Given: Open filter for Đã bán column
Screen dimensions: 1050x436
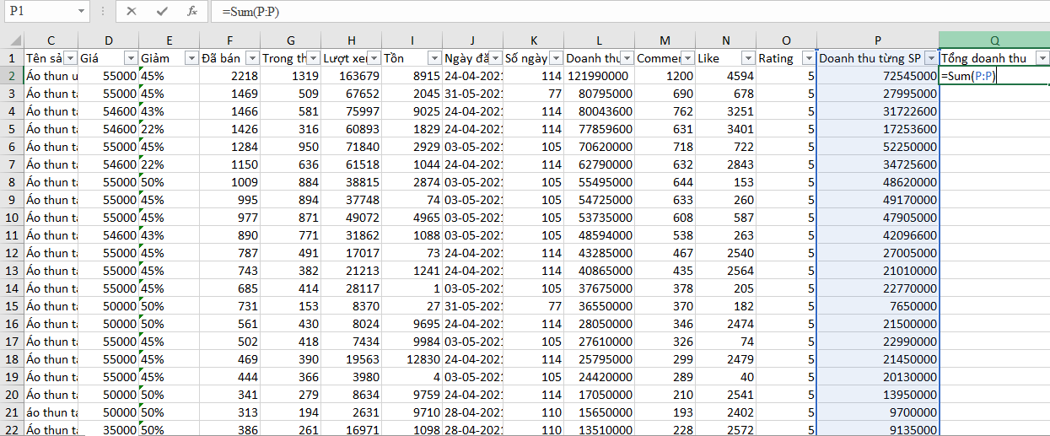Looking at the screenshot, I should point(251,58).
